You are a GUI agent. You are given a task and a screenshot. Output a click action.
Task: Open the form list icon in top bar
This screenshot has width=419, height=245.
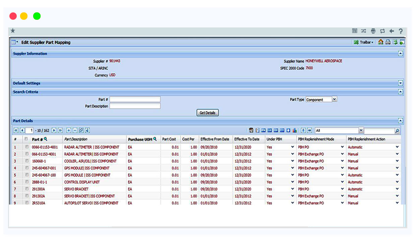[355, 31]
